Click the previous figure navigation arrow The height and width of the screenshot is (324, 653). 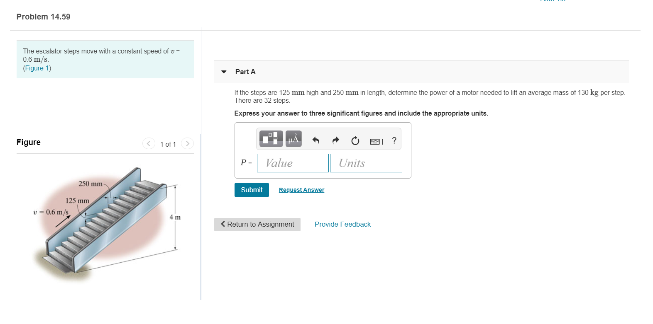pyautogui.click(x=149, y=143)
